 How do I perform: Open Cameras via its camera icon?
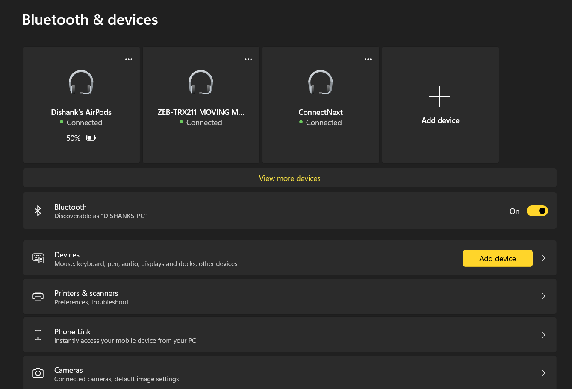(x=38, y=373)
